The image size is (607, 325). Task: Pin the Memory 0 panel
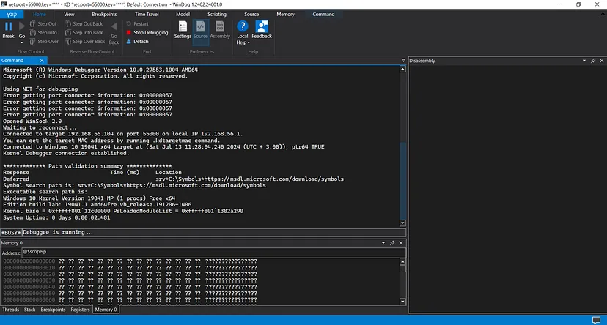(x=392, y=243)
